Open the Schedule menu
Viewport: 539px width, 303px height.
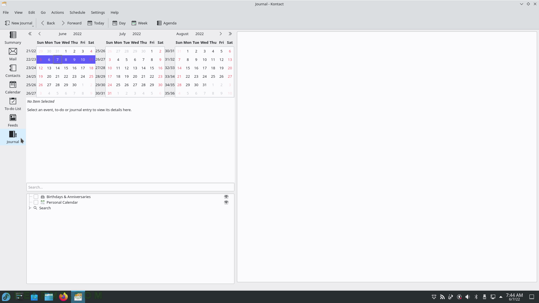[x=77, y=12]
